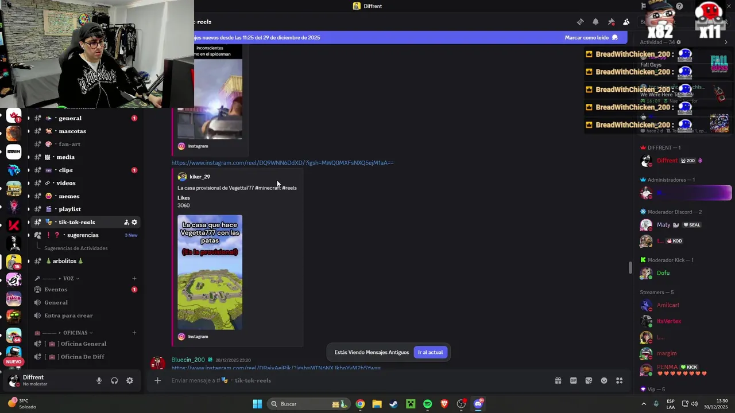Open Steam from the taskbar
The width and height of the screenshot is (735, 413).
[x=393, y=404]
